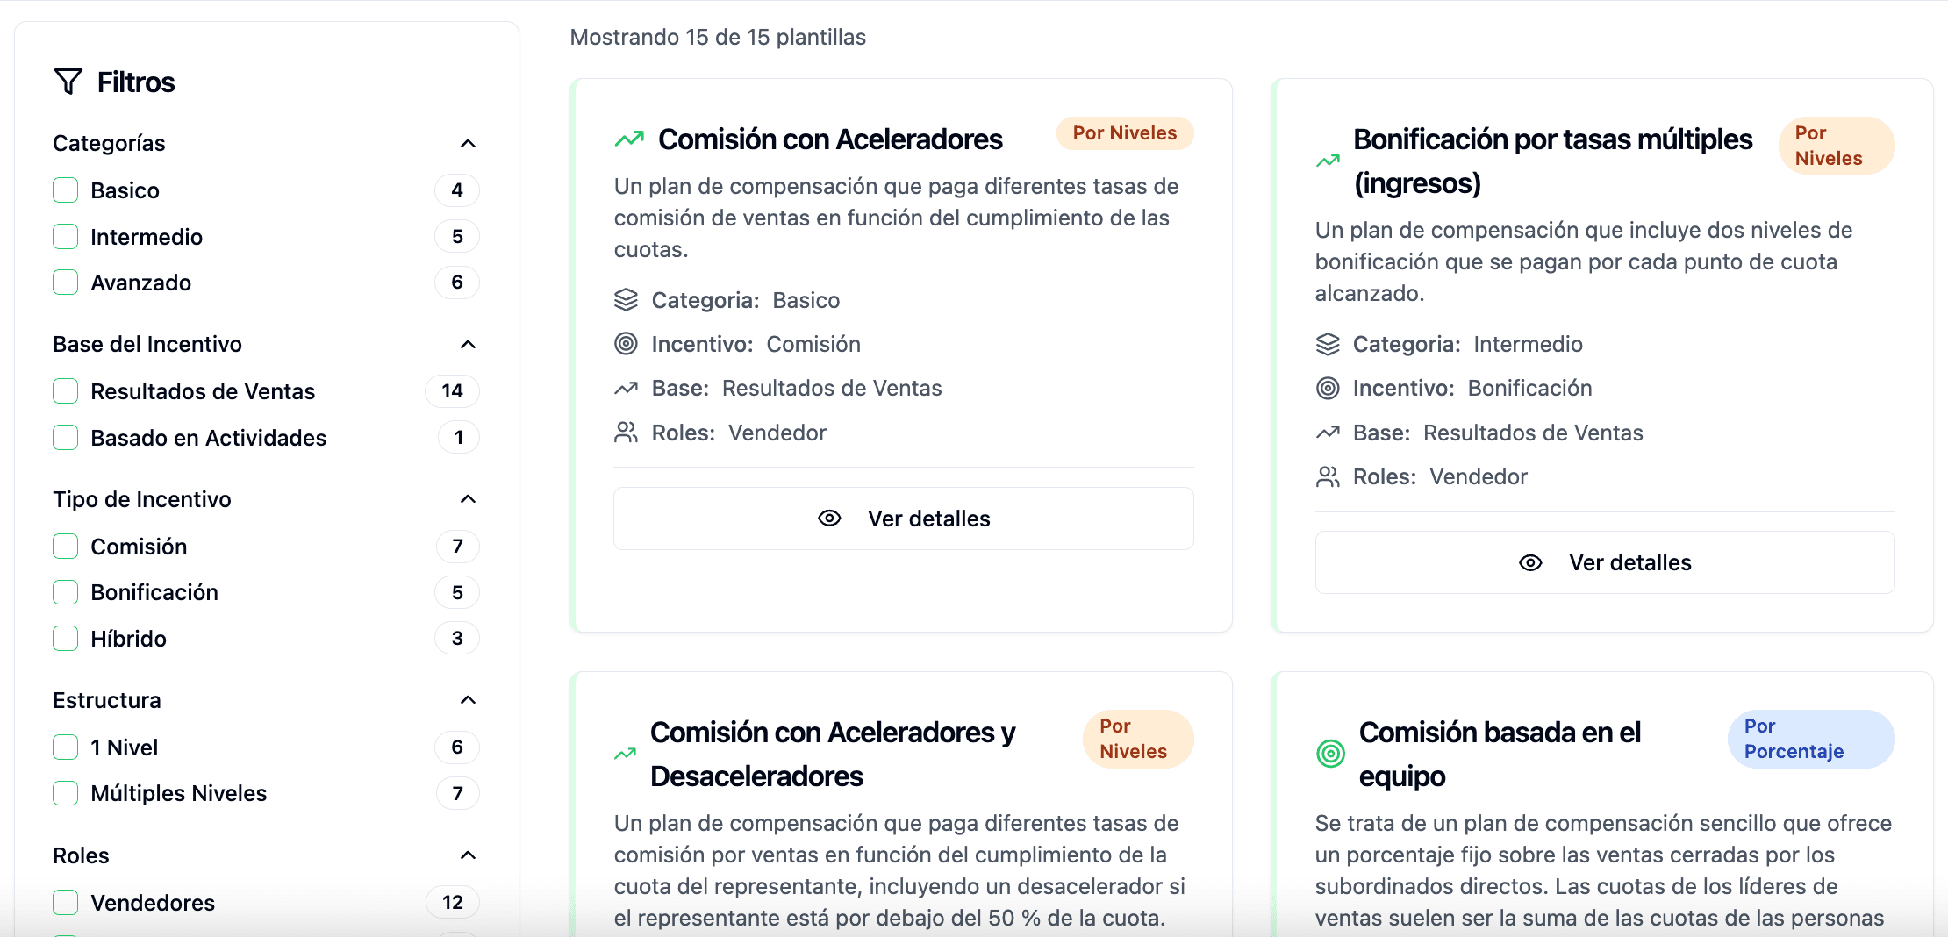Image resolution: width=1948 pixels, height=937 pixels.
Task: Click layers icon next to Categoria: Basico
Action: point(626,300)
